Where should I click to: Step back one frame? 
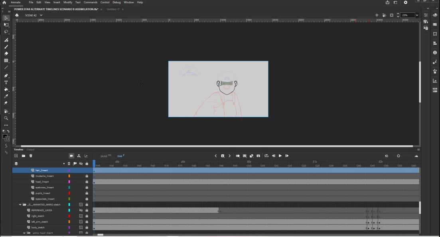[273, 156]
